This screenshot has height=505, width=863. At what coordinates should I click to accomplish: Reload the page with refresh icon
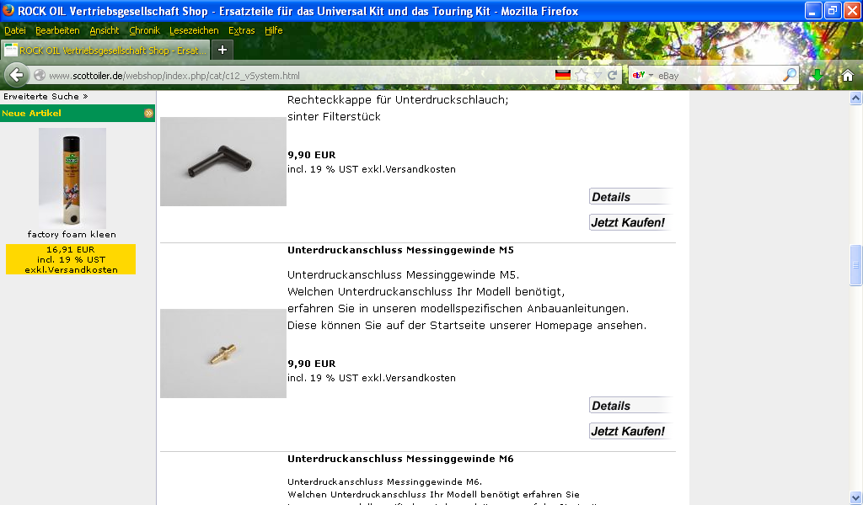click(612, 75)
